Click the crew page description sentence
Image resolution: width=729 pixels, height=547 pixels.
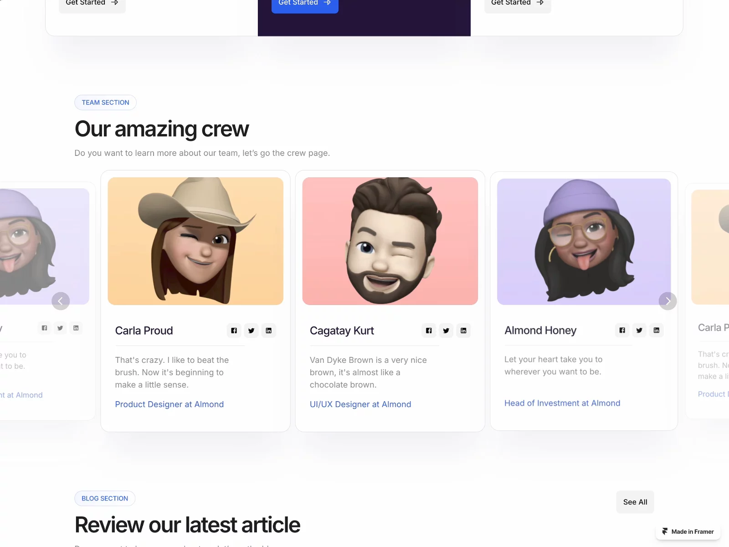pyautogui.click(x=202, y=153)
